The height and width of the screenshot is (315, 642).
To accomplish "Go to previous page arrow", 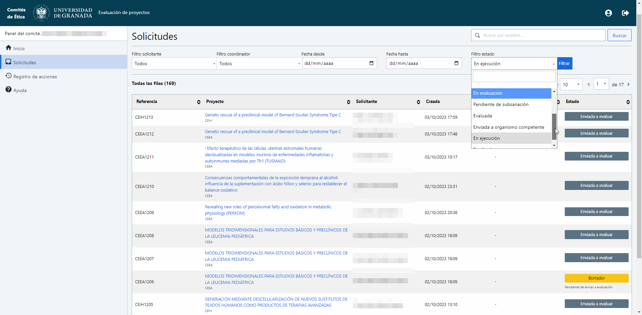I will pyautogui.click(x=588, y=85).
